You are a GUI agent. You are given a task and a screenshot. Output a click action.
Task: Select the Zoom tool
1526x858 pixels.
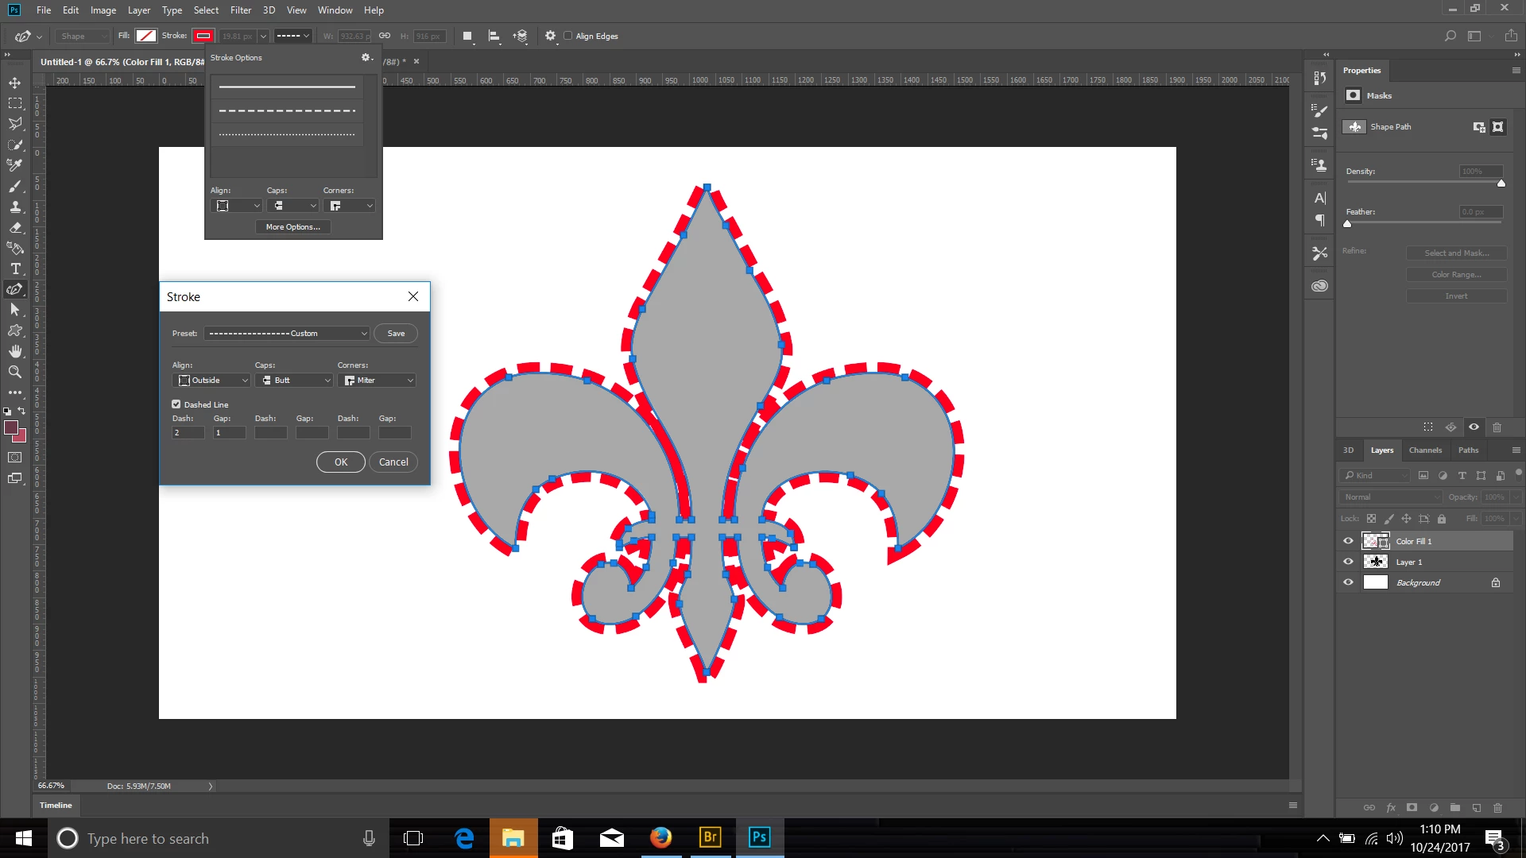click(15, 372)
